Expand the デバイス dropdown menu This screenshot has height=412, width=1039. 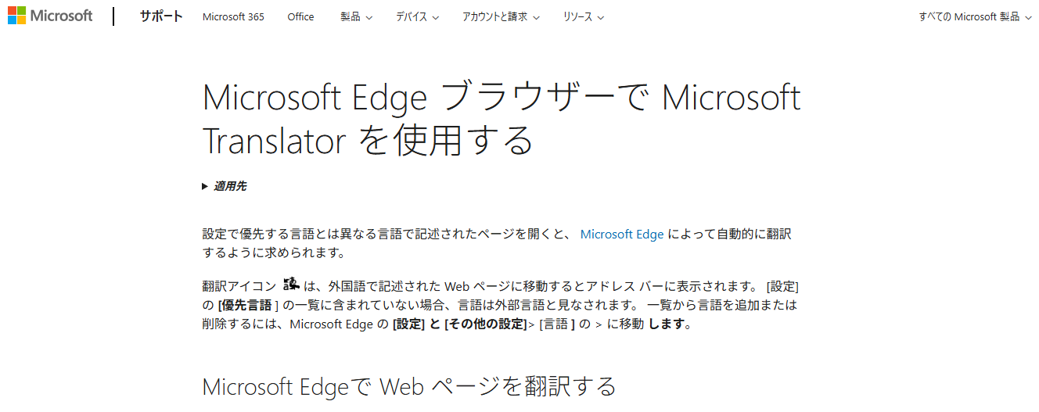click(417, 17)
